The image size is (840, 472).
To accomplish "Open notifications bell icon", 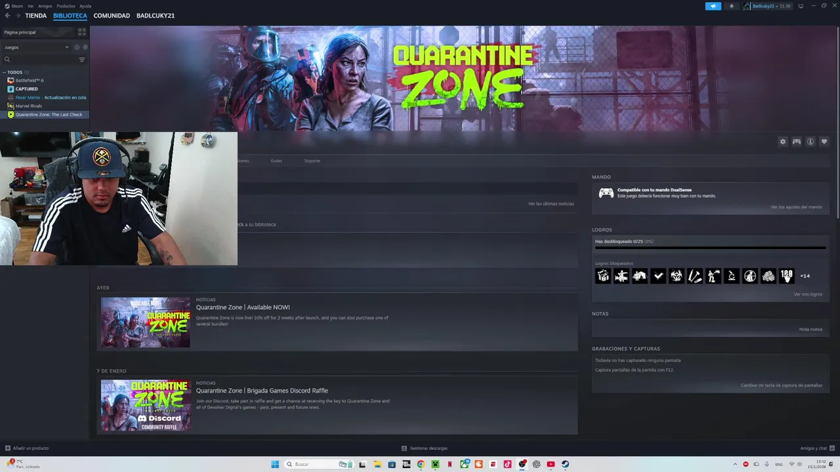I will (x=732, y=6).
